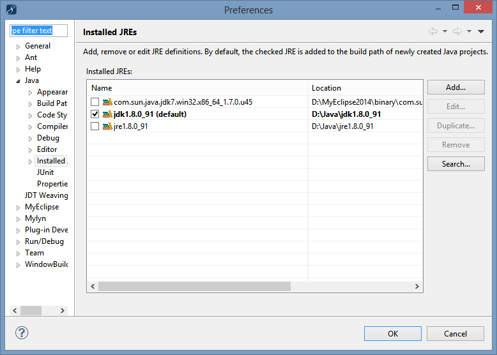Screen dimensions: 497x355
Task: Expand the MyEclipse tree node
Action: 18,208
